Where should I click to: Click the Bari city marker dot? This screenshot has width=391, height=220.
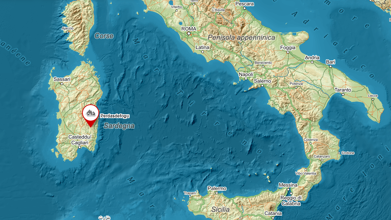coord(331,66)
